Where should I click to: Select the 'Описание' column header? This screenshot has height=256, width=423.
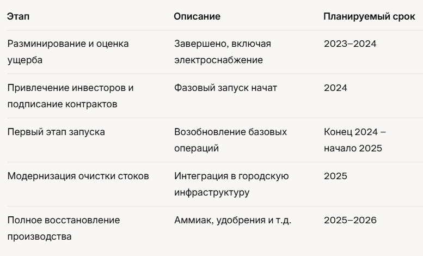pos(197,16)
